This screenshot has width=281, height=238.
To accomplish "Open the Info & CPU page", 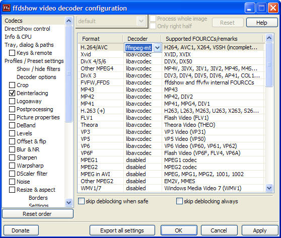I will [18, 37].
